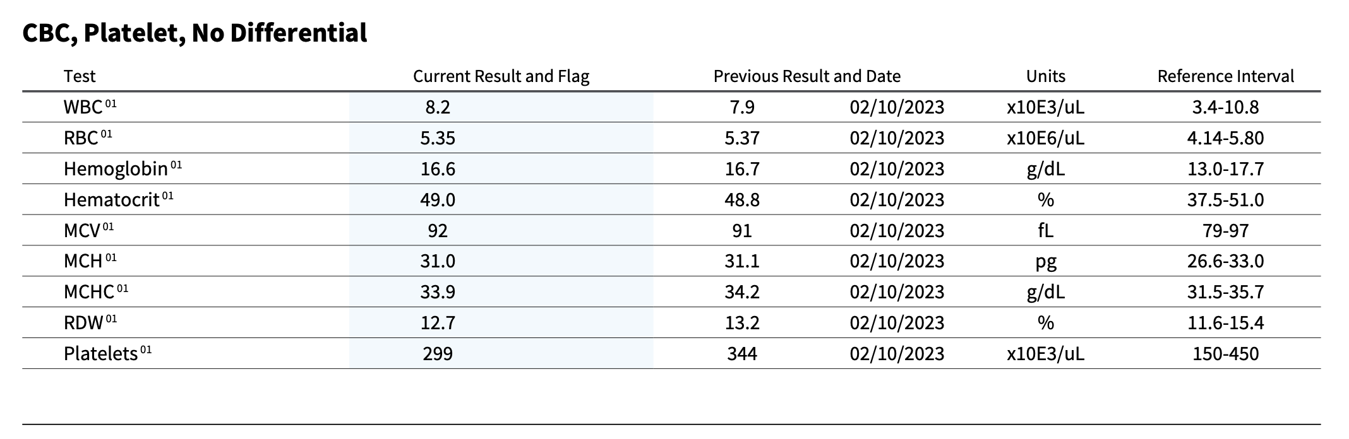The width and height of the screenshot is (1349, 439).
Task: Click the 02/10/2023 date in WBC row
Action: (897, 107)
